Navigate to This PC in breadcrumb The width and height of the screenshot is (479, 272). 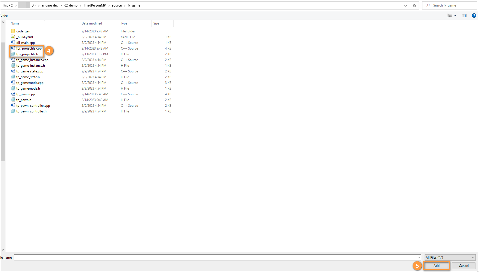coord(7,5)
